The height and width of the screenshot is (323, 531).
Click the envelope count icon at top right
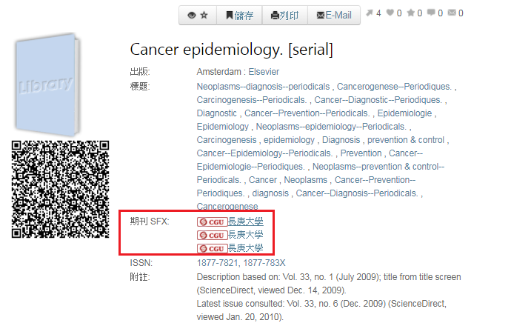click(x=452, y=13)
